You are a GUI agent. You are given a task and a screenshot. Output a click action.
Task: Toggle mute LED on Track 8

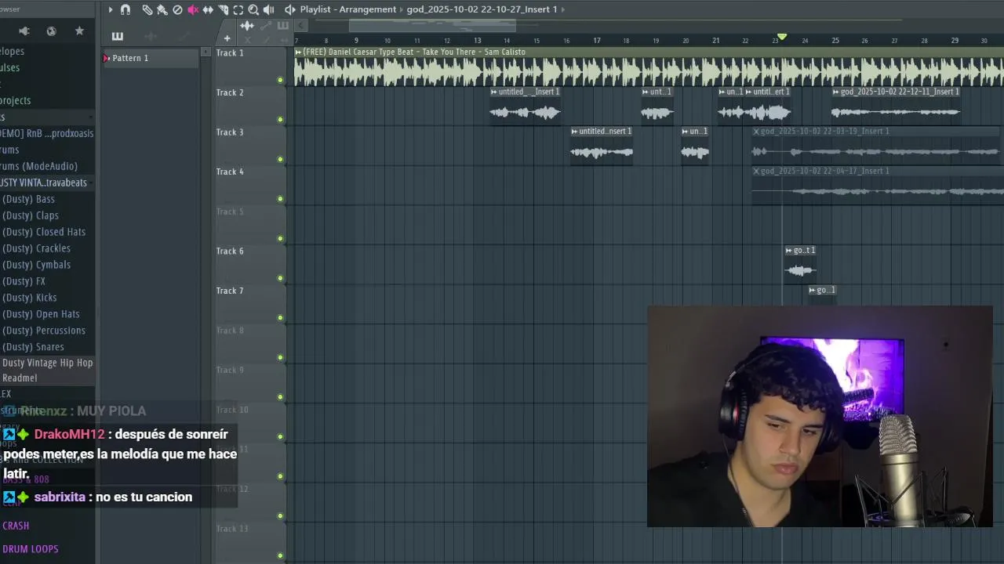coord(280,357)
